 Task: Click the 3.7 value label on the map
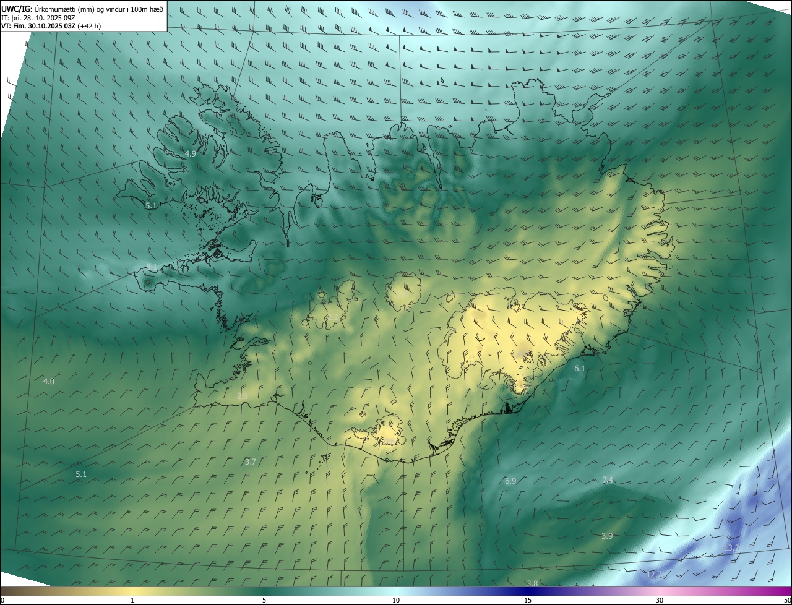(251, 461)
